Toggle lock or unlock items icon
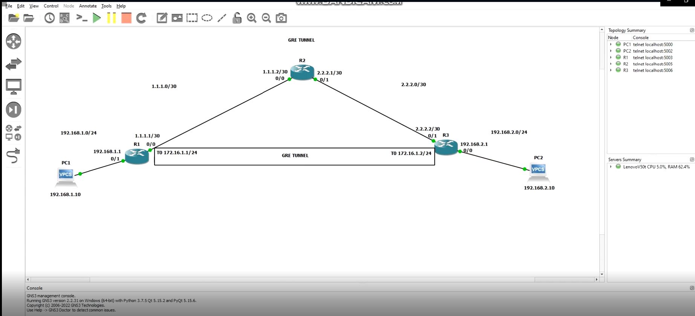Image resolution: width=695 pixels, height=316 pixels. coord(237,18)
